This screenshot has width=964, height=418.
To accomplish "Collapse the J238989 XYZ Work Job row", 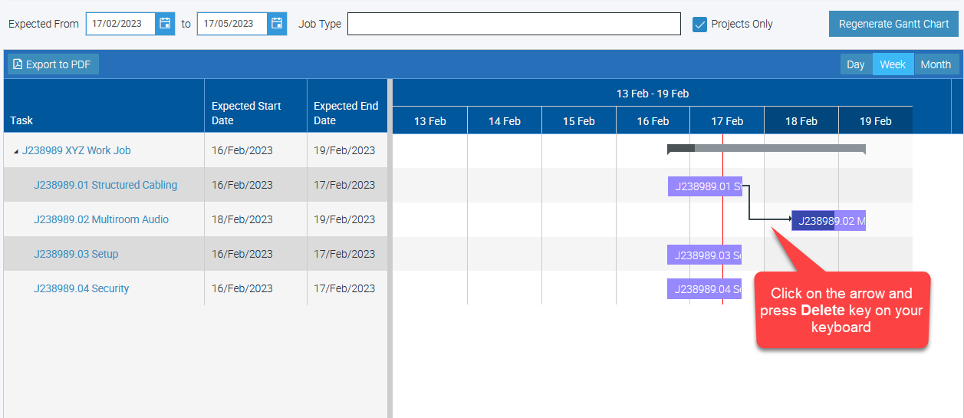I will pos(16,151).
